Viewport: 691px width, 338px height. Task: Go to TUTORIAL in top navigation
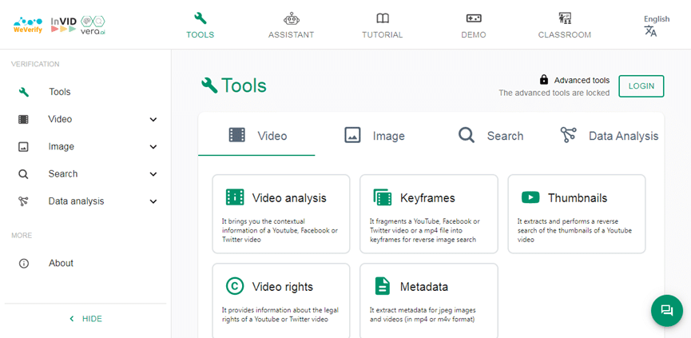pyautogui.click(x=383, y=35)
